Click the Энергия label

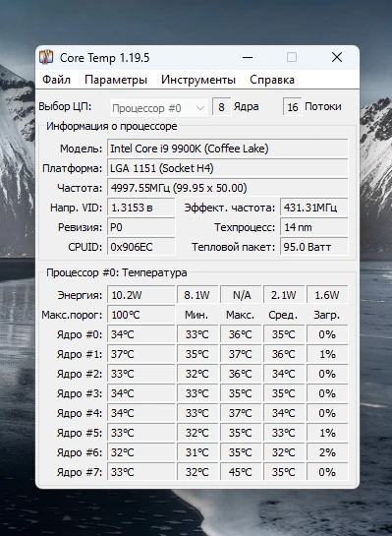[x=80, y=295]
